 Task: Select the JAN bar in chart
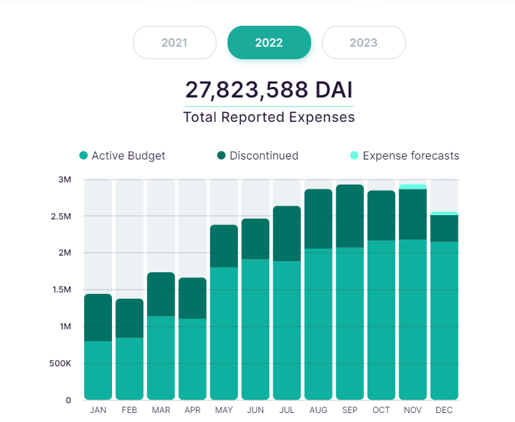(x=98, y=348)
